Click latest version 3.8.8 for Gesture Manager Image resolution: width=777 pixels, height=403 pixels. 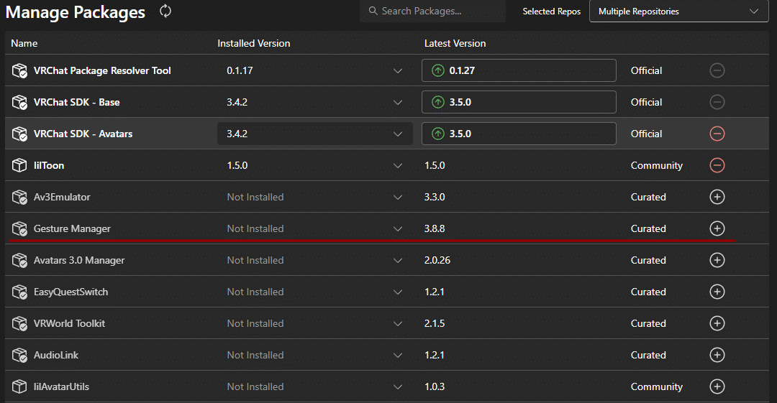coord(435,228)
